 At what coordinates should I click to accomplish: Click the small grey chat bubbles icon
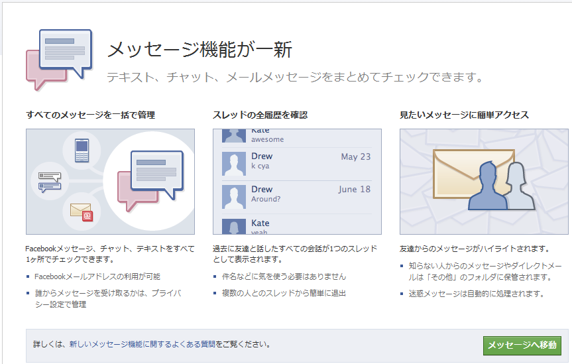coord(50,181)
